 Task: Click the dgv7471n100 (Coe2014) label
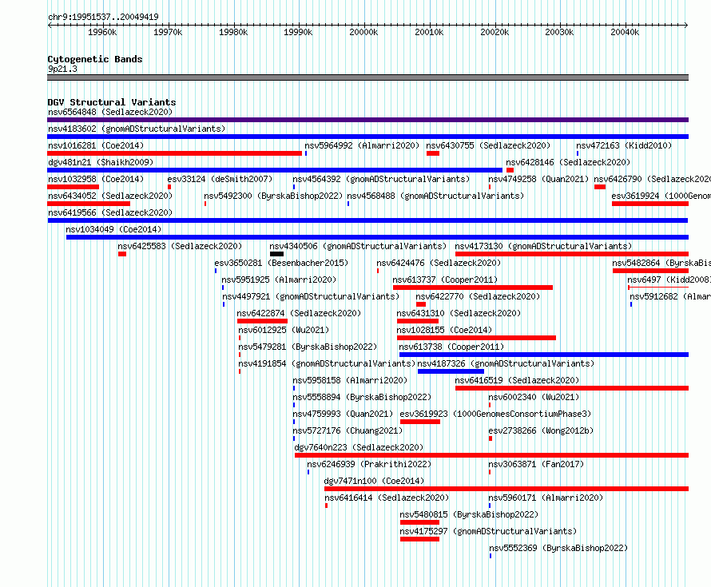coord(374,481)
